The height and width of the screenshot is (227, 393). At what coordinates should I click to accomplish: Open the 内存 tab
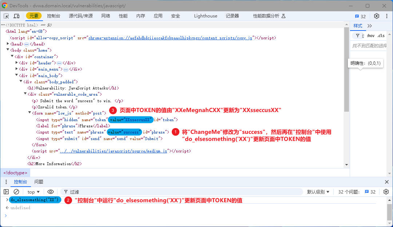[x=140, y=16]
